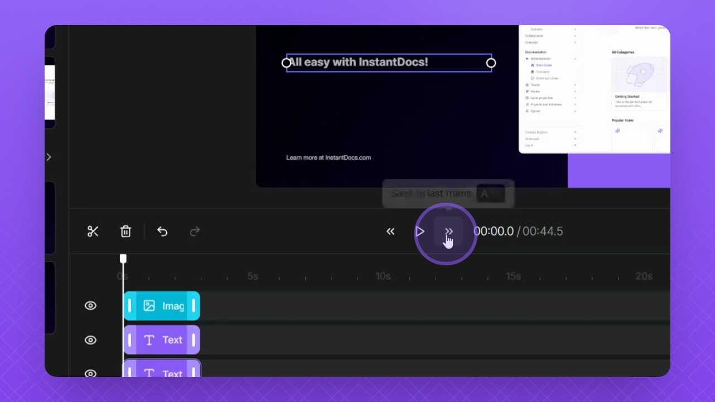Click the total duration 00:44.5
Screen dimensions: 715x402
(x=543, y=231)
